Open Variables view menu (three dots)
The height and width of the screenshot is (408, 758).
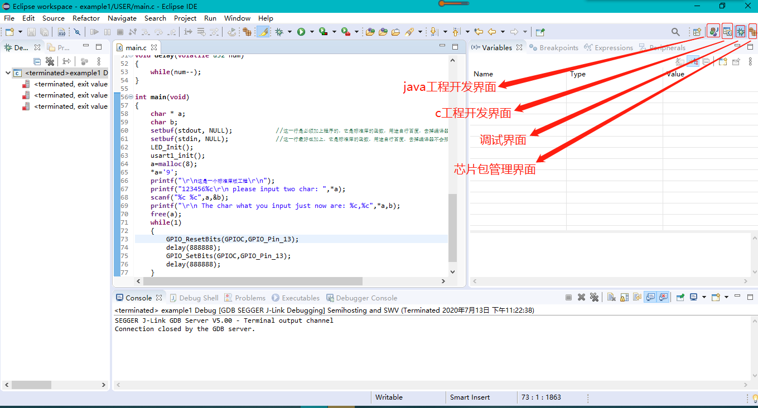pos(750,61)
